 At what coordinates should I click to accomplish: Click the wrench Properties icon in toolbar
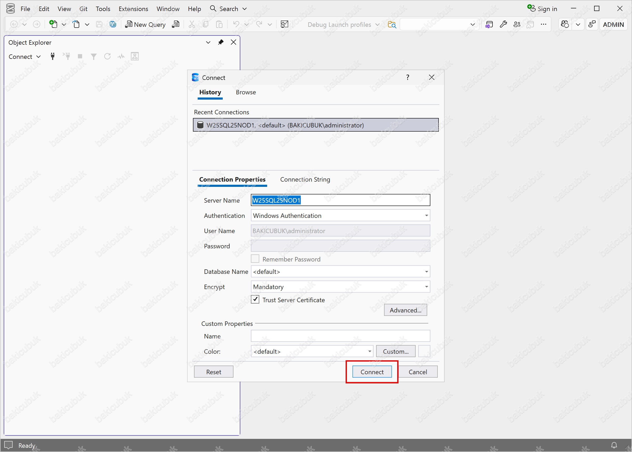[503, 24]
